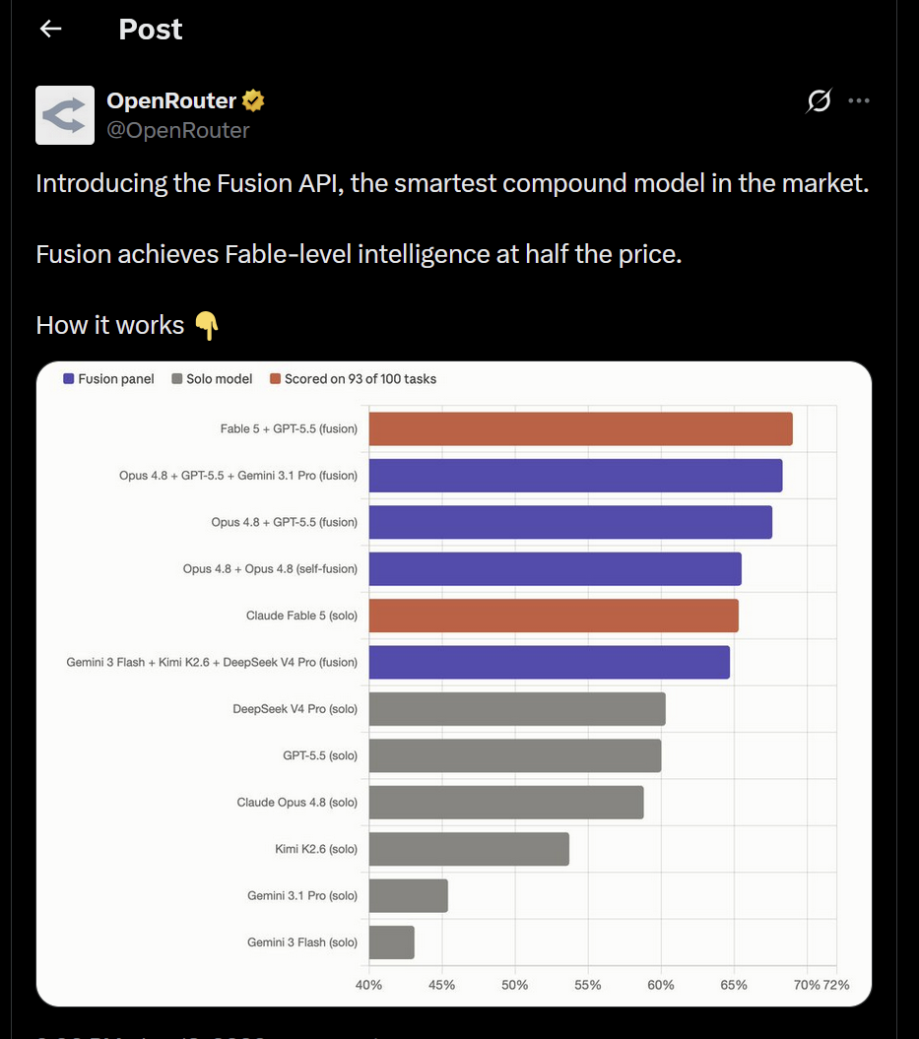
Task: Click the Solo model gray legend swatch
Action: tap(177, 379)
